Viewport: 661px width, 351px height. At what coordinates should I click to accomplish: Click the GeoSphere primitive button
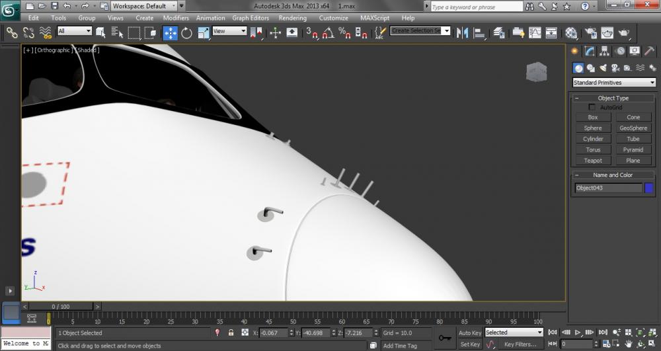(x=633, y=128)
